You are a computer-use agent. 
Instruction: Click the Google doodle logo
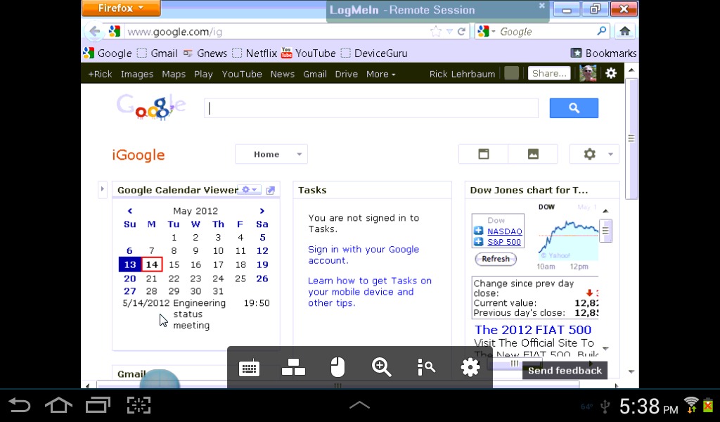(x=151, y=106)
